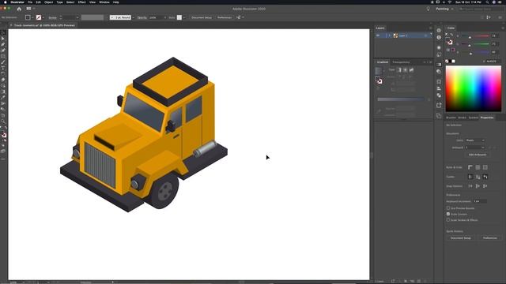Open the Units dropdown
Viewport: 506px width, 284px height.
pos(475,140)
